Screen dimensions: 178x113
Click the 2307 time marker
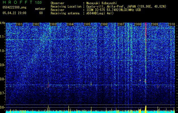121,24
